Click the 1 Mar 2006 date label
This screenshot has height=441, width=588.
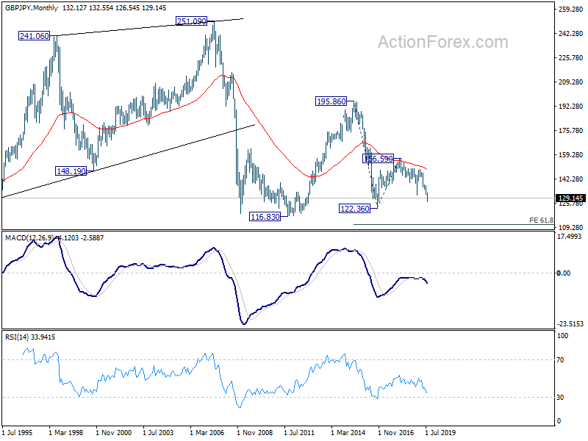point(207,432)
